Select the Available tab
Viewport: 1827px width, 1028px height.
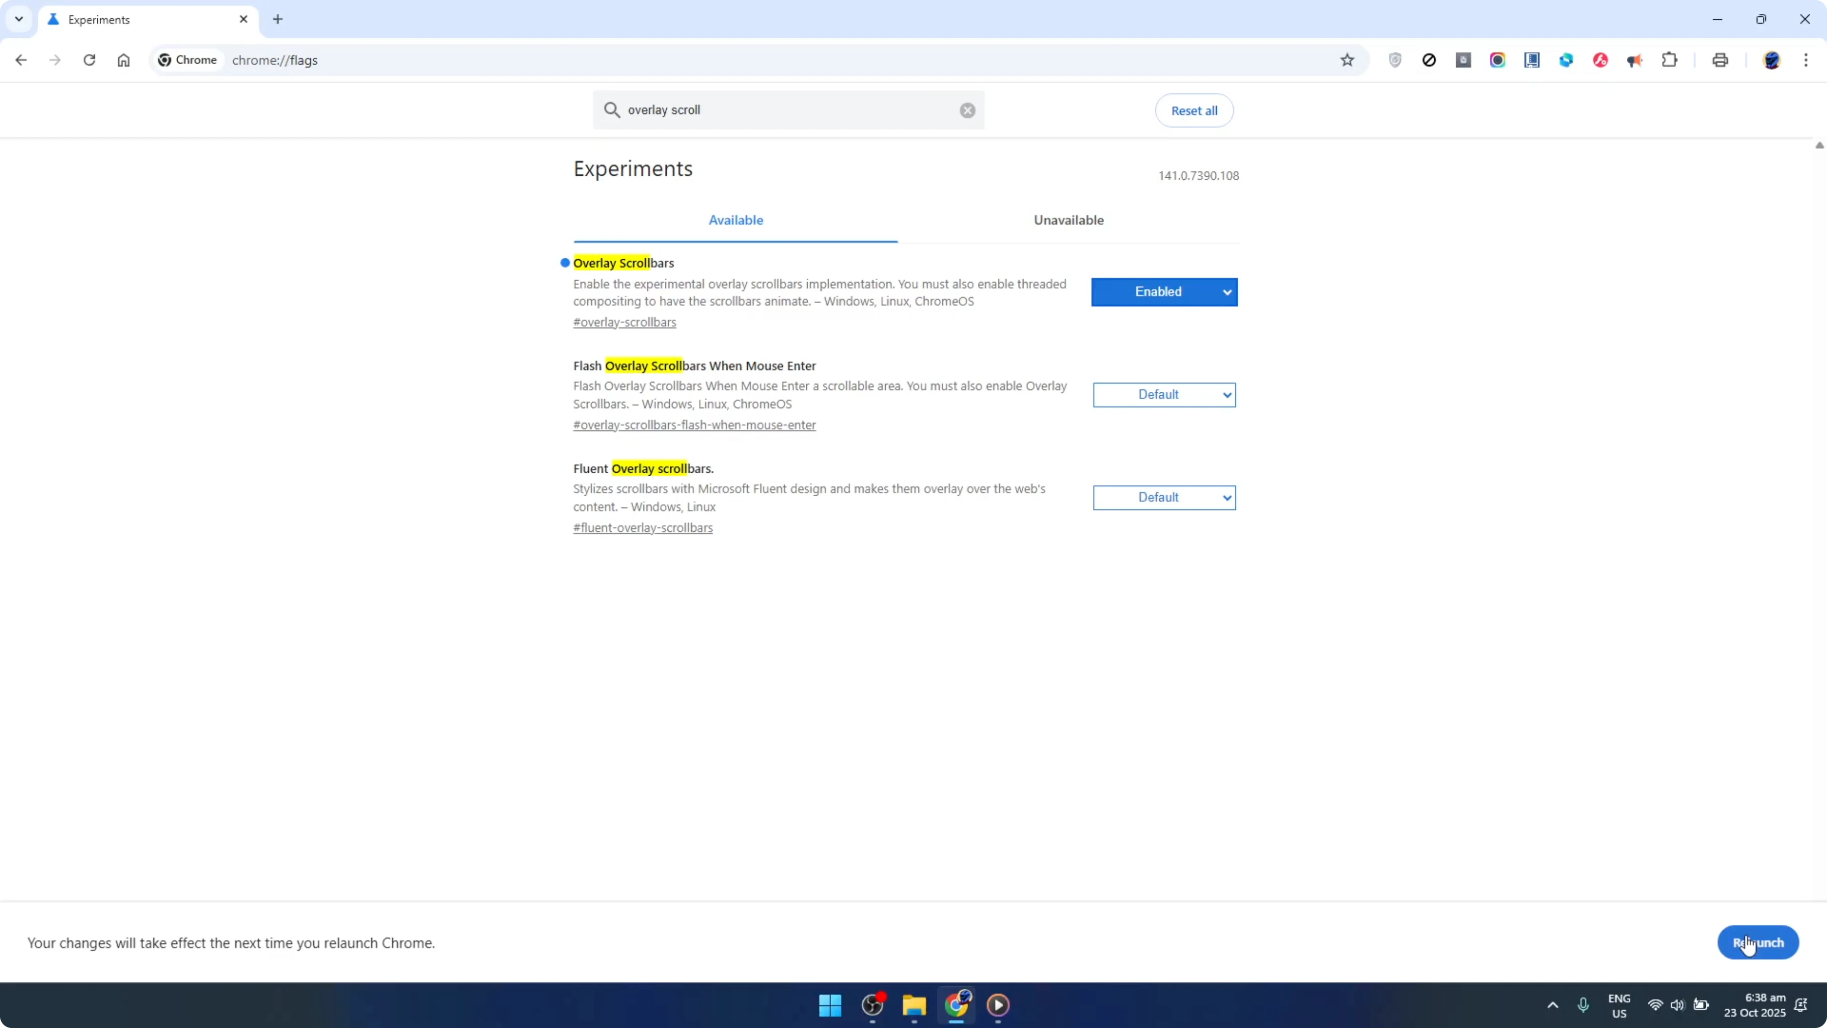[735, 220]
